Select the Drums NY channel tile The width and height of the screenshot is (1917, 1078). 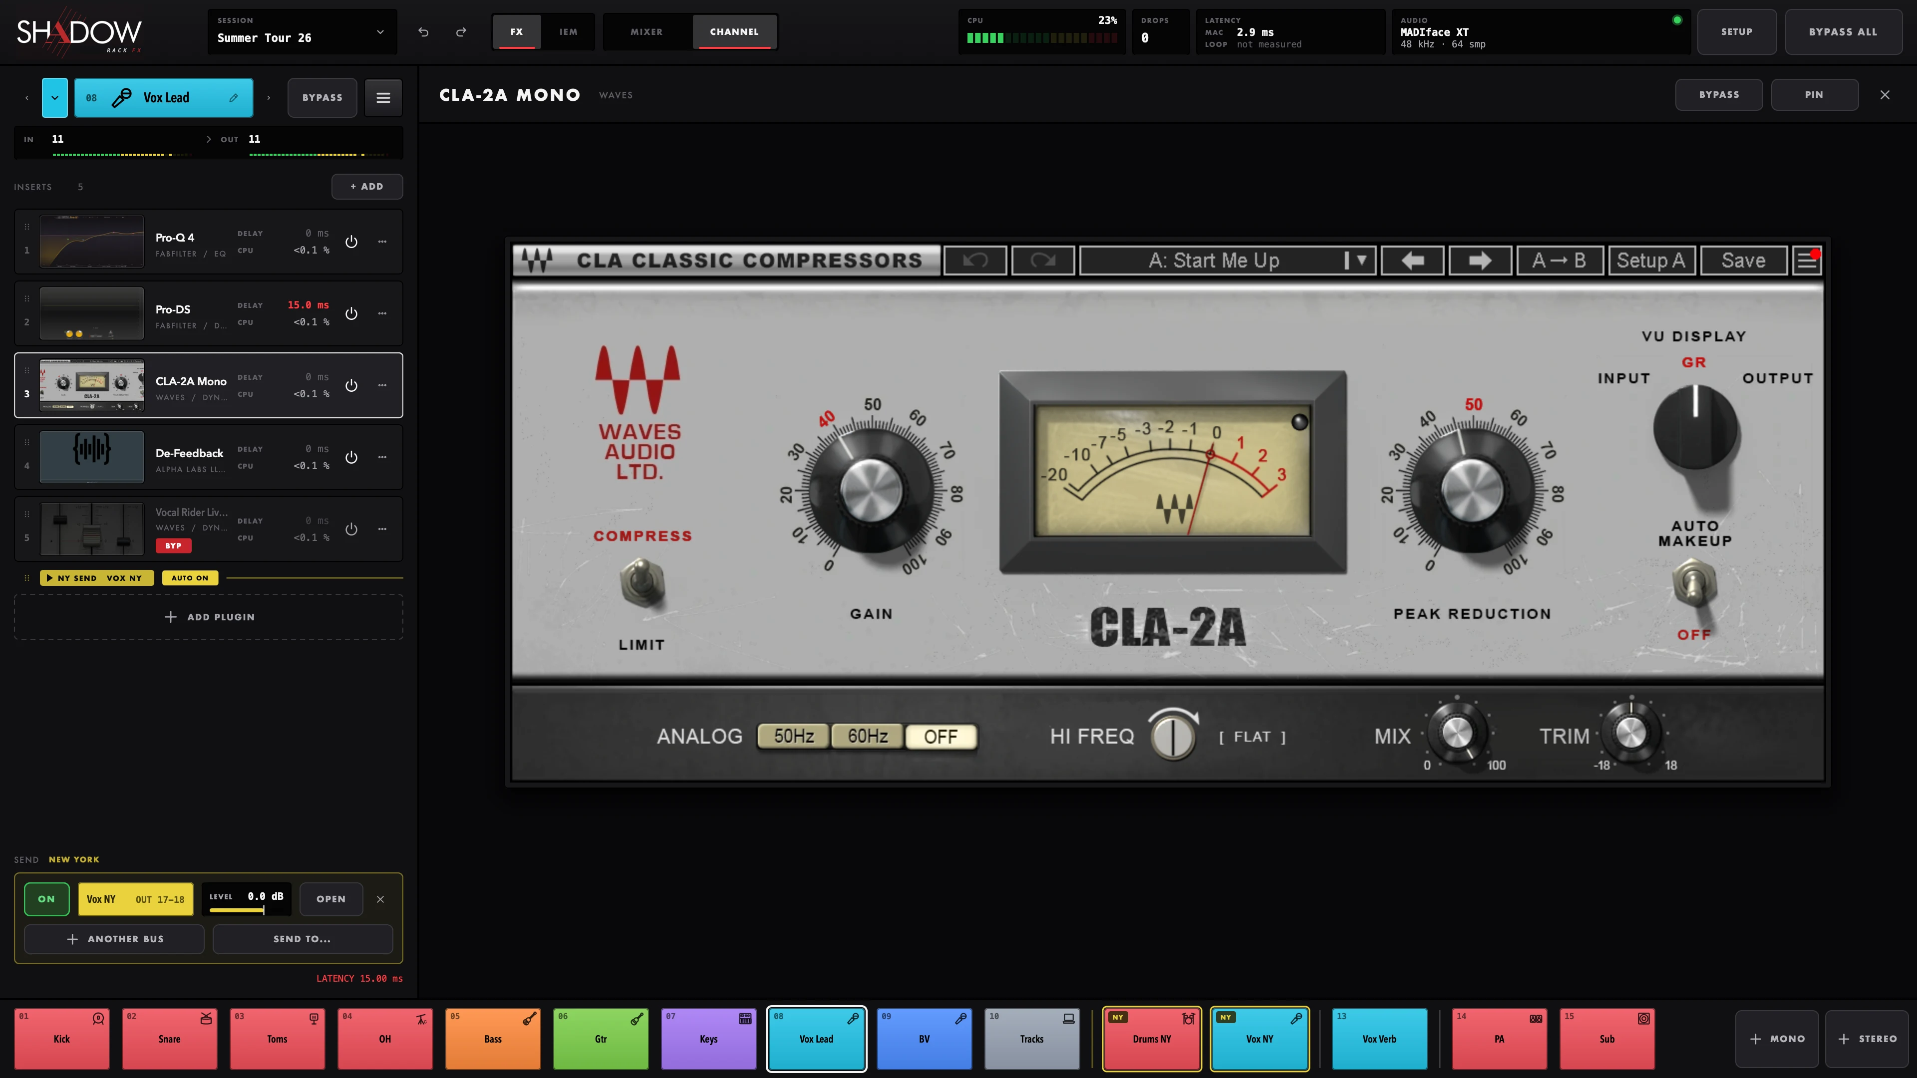pyautogui.click(x=1151, y=1039)
